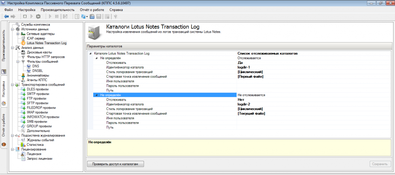Viewport: 395px width, 175px height.
Task: Collapse the highlighted Не определён catalog triangle
Action: point(96,95)
